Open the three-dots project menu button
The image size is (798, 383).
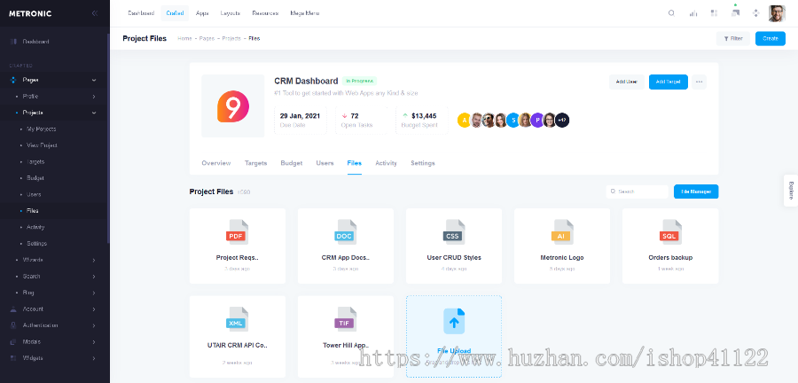pos(699,82)
